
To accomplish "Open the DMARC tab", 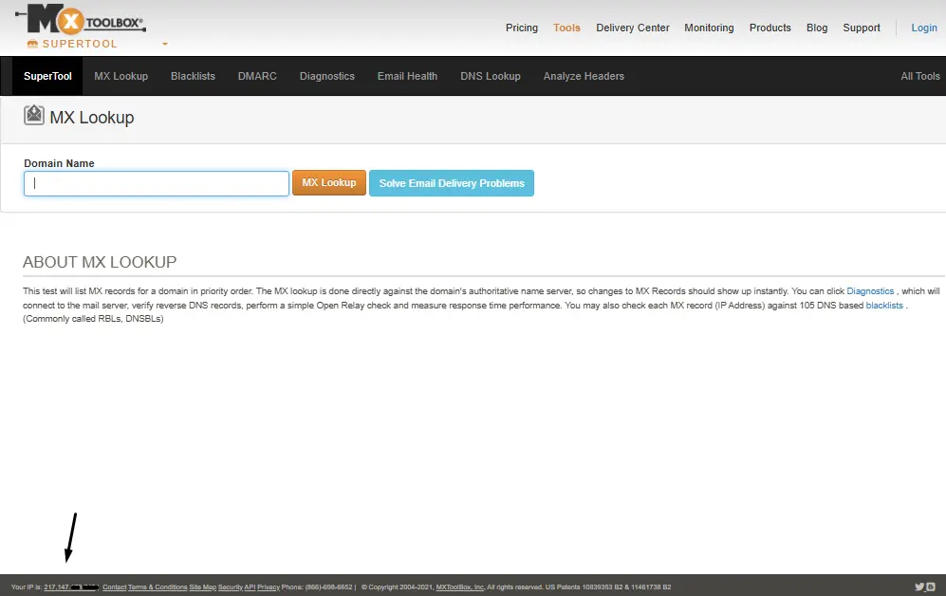I will click(x=257, y=76).
